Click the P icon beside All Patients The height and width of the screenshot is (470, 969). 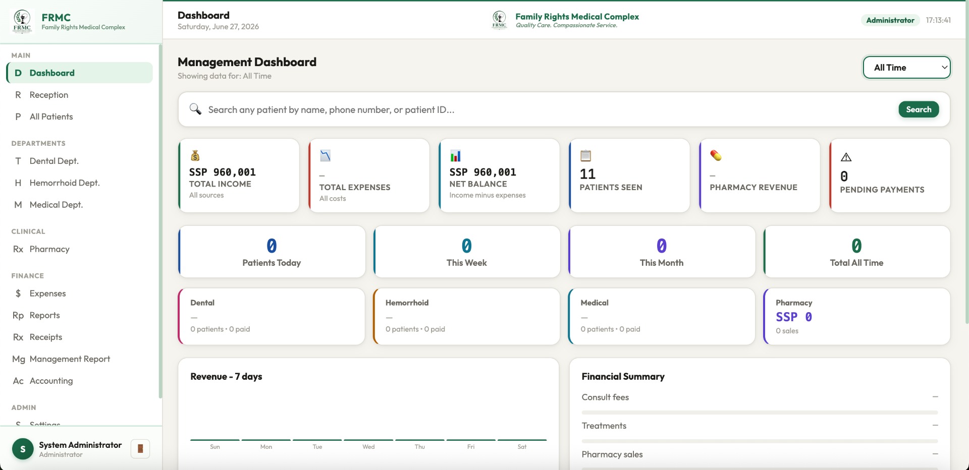(x=18, y=116)
